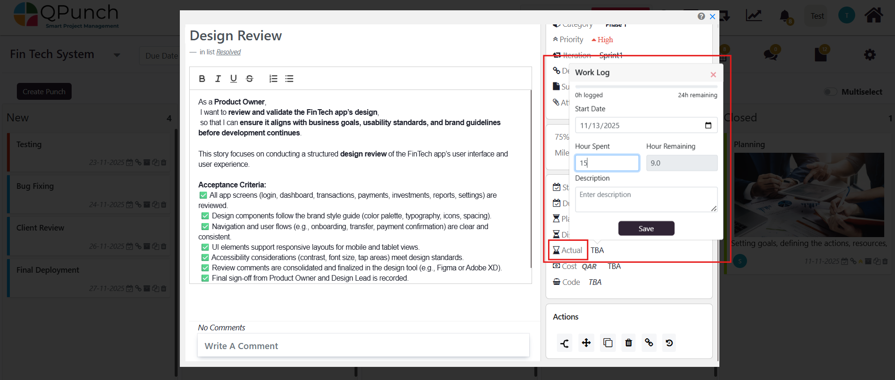The width and height of the screenshot is (895, 380).
Task: Click the Enter description text area
Action: pyautogui.click(x=646, y=199)
